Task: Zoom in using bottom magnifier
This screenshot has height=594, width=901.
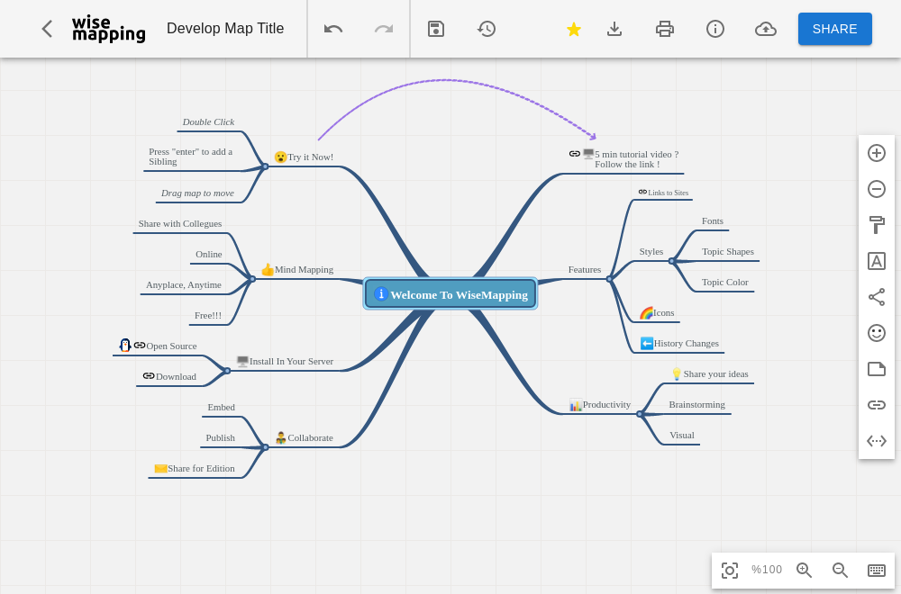Action: pos(804,571)
